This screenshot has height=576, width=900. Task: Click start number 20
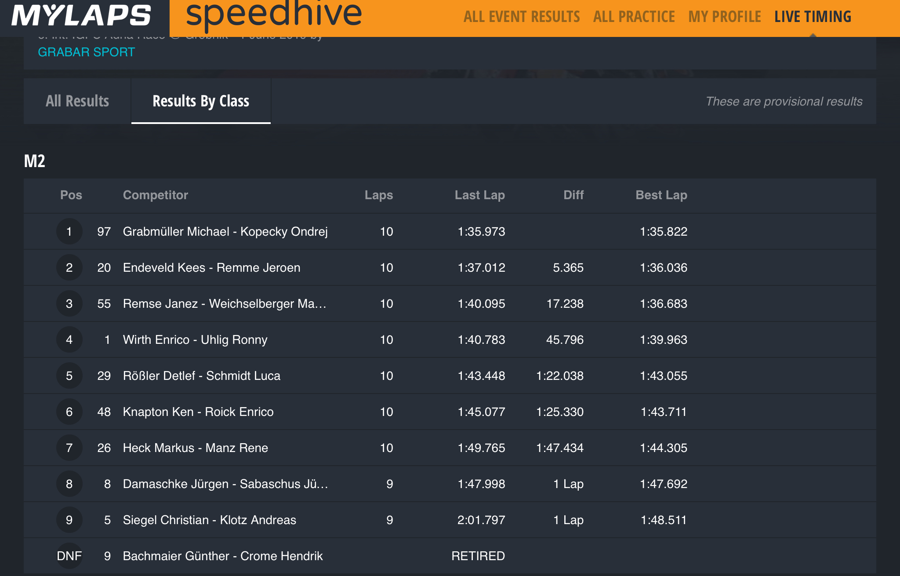tap(104, 267)
